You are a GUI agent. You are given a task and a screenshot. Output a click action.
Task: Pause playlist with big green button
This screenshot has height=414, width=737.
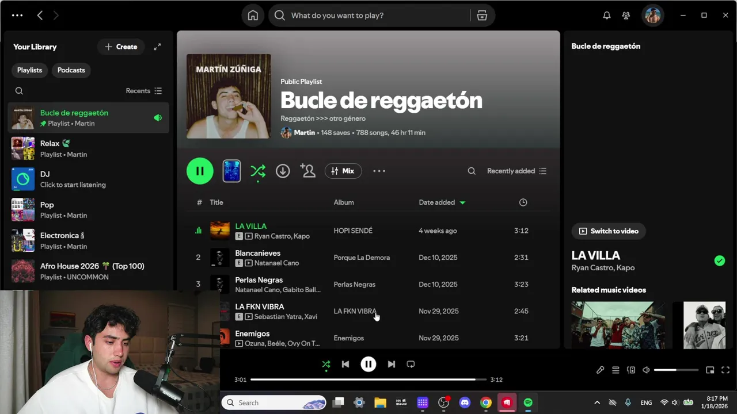pyautogui.click(x=200, y=171)
